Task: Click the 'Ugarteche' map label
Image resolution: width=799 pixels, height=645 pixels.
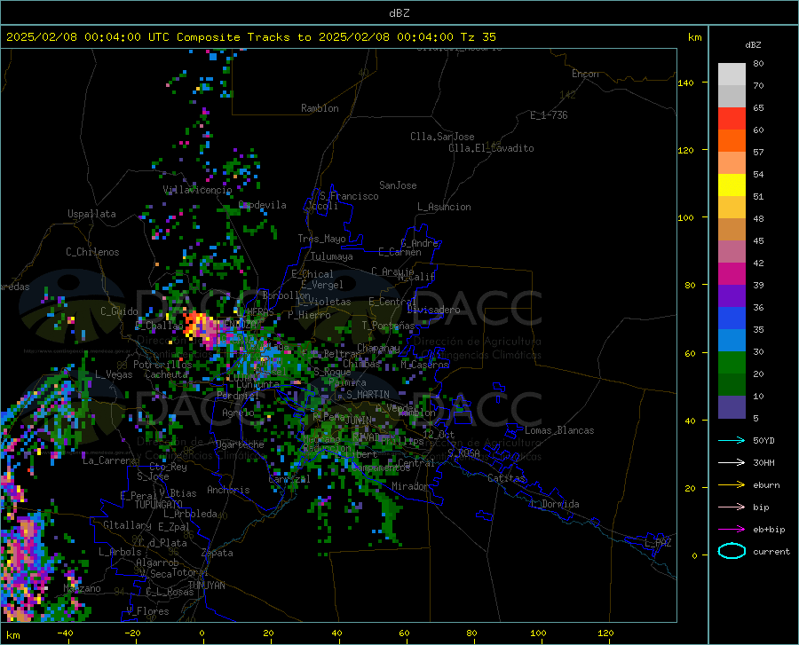Action: pos(240,444)
